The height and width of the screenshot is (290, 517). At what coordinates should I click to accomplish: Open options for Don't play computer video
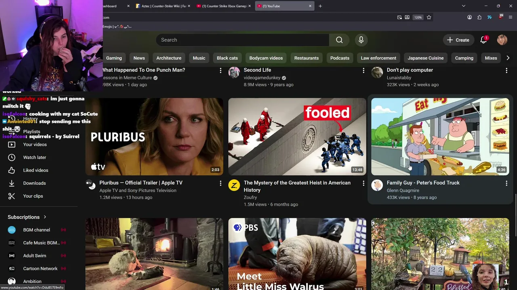[506, 70]
